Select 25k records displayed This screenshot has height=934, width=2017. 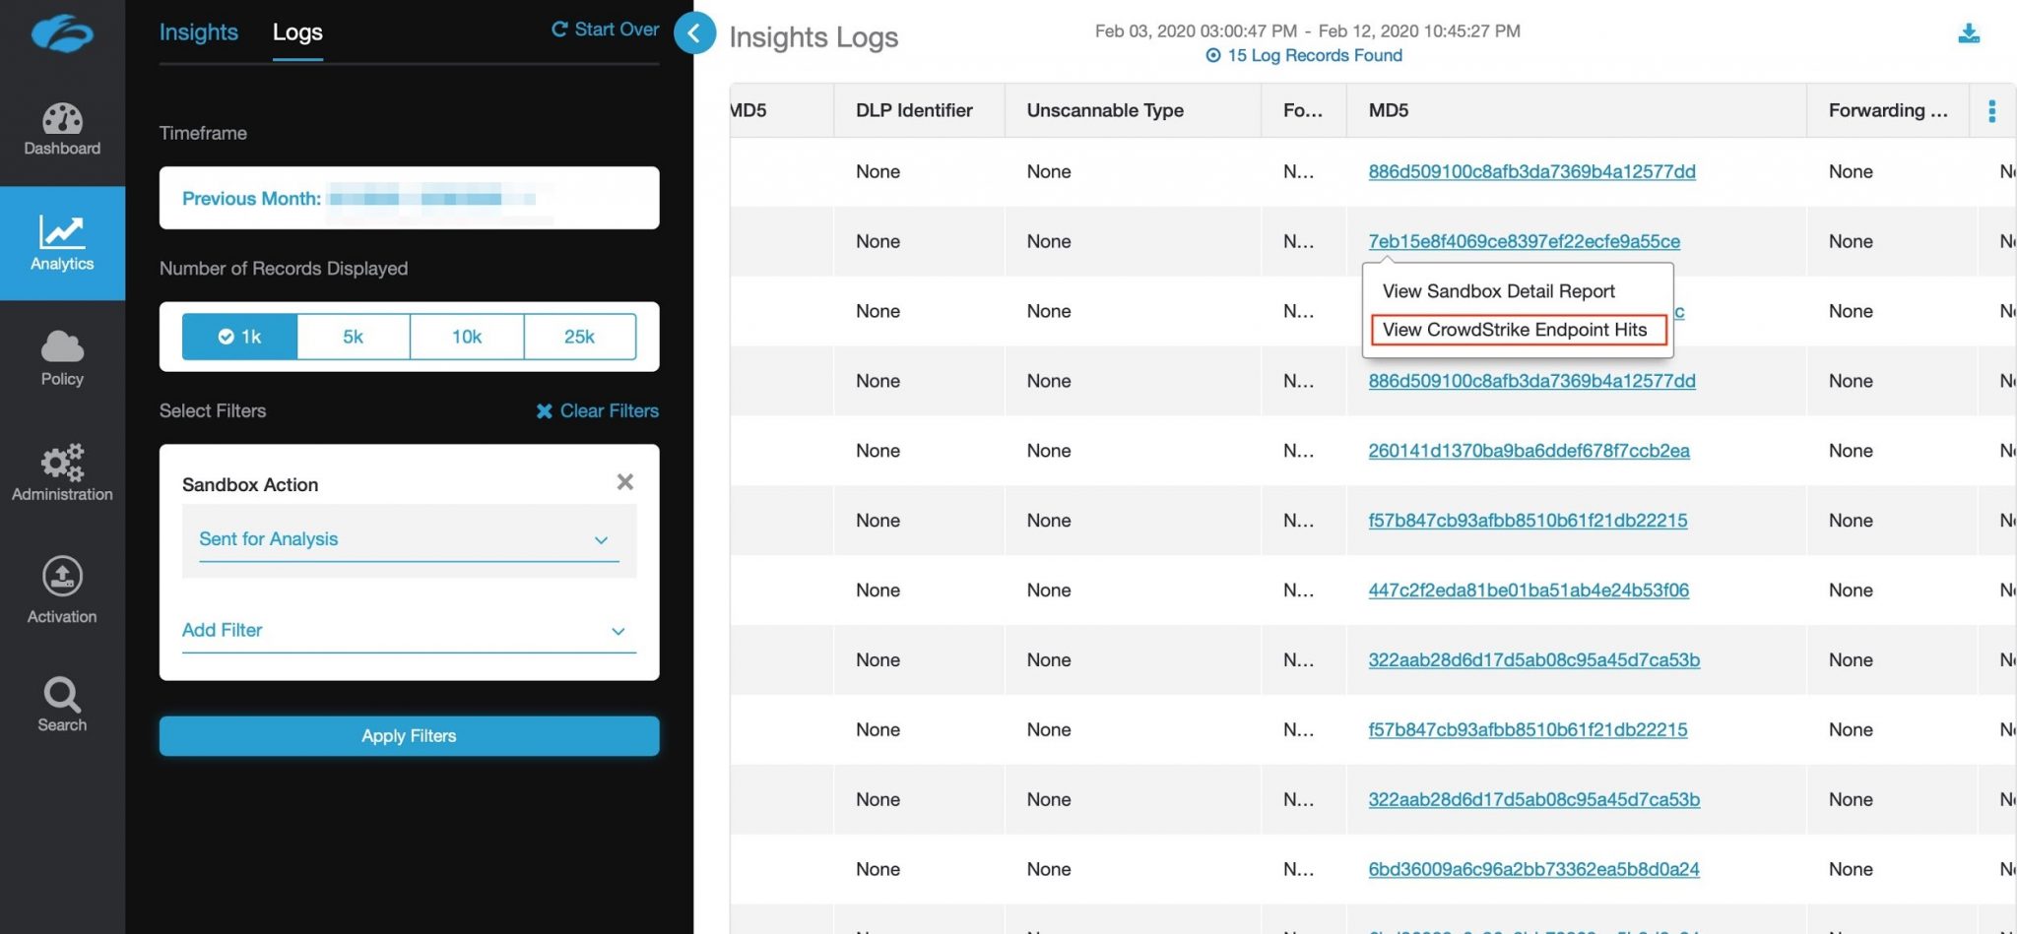pyautogui.click(x=580, y=337)
